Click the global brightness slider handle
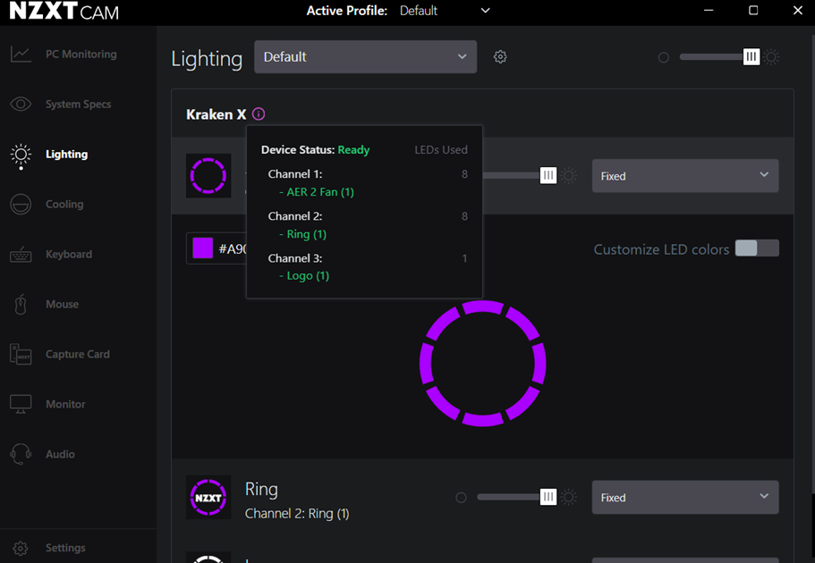Viewport: 815px width, 563px height. click(751, 56)
